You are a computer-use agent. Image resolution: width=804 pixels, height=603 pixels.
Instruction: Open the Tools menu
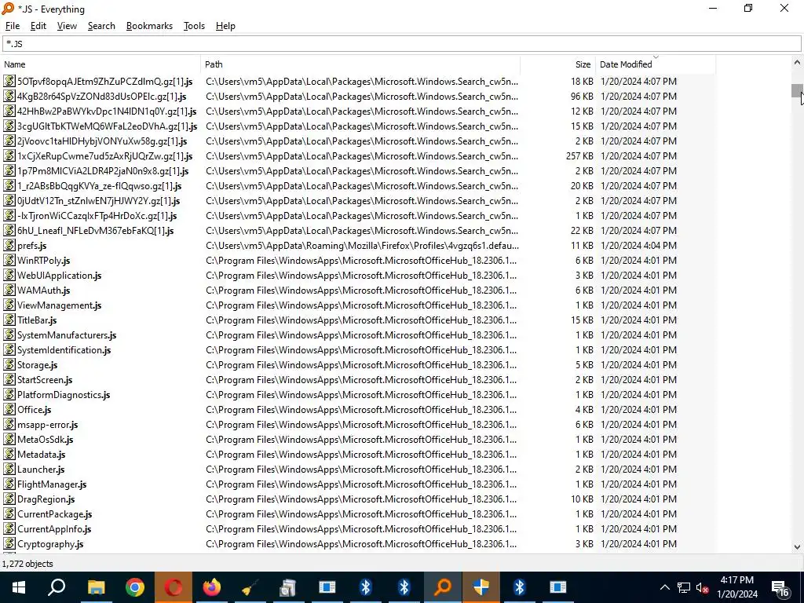tap(194, 26)
